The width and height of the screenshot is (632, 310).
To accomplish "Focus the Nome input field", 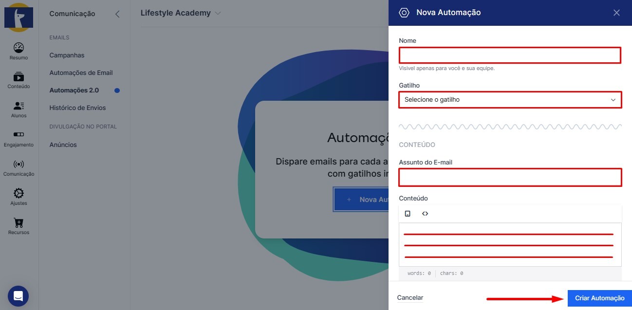I will (510, 55).
